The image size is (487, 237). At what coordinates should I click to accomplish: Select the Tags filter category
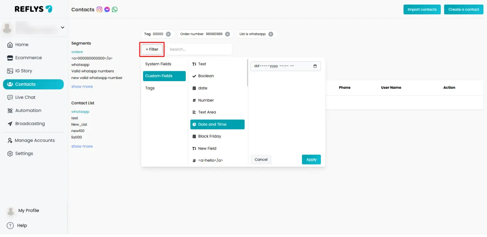click(x=150, y=88)
